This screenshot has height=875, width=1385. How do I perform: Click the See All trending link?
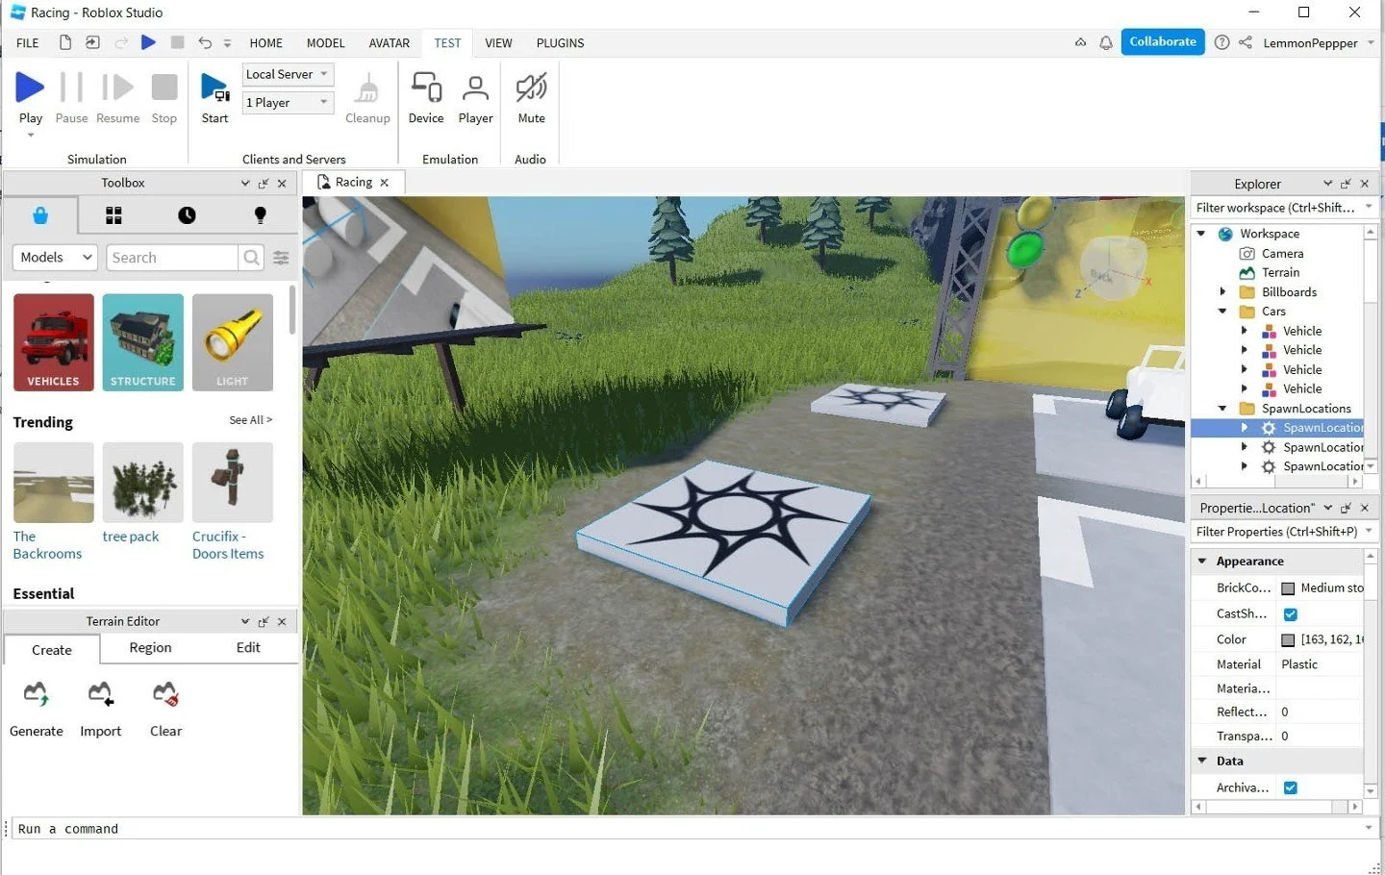tap(250, 420)
